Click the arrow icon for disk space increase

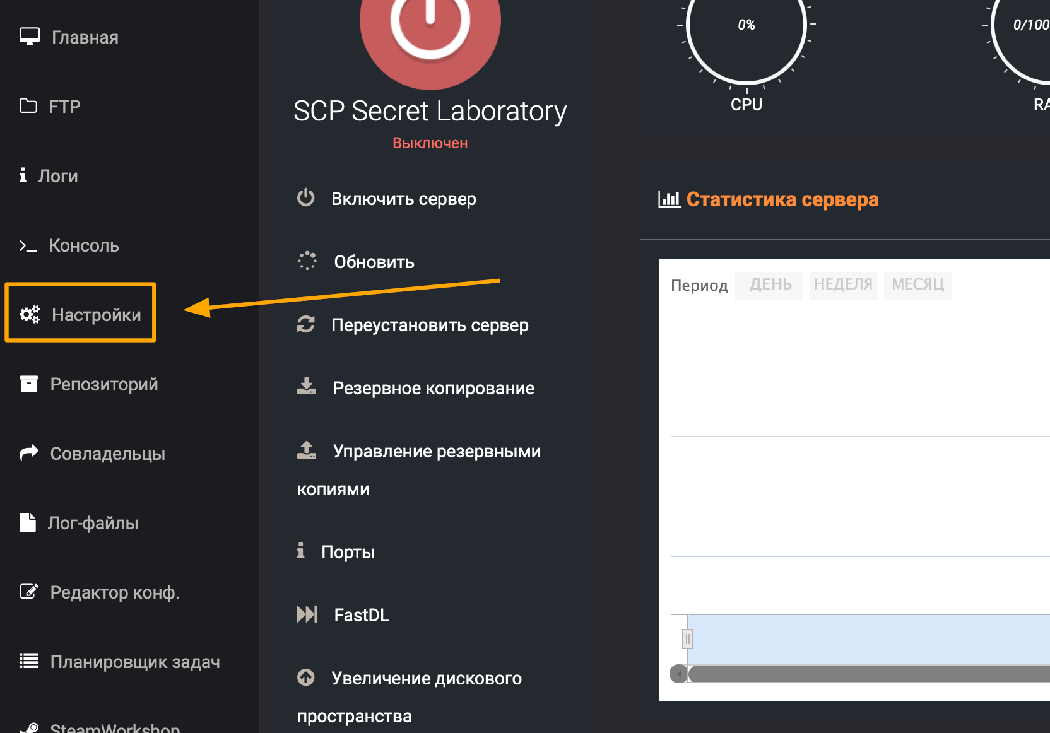tap(307, 677)
